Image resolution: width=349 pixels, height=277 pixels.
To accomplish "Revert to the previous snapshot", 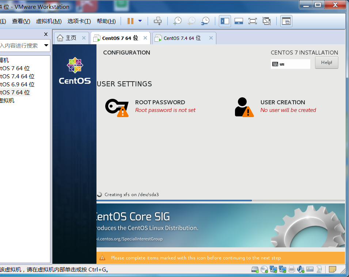I will coord(191,21).
